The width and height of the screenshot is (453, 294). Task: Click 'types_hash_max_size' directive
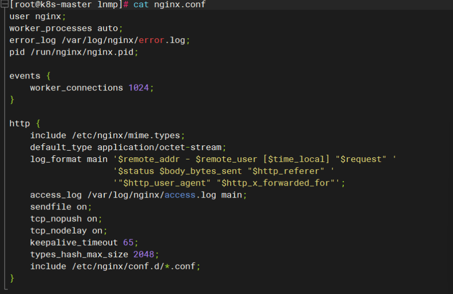point(79,255)
